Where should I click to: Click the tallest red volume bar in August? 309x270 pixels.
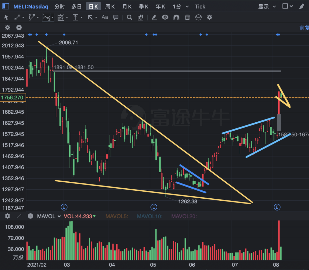[279, 240]
